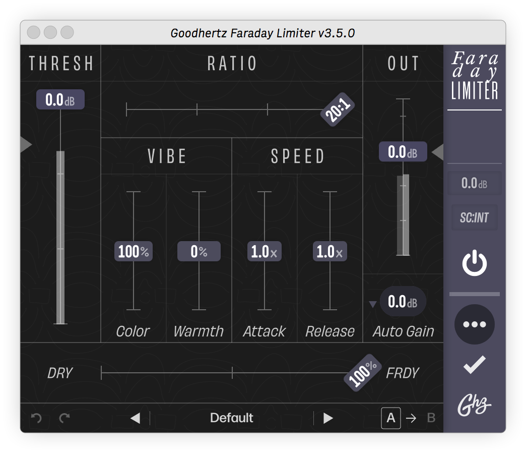Screen dimensions: 526x453
Task: Click the Warmth label
Action: (x=199, y=332)
